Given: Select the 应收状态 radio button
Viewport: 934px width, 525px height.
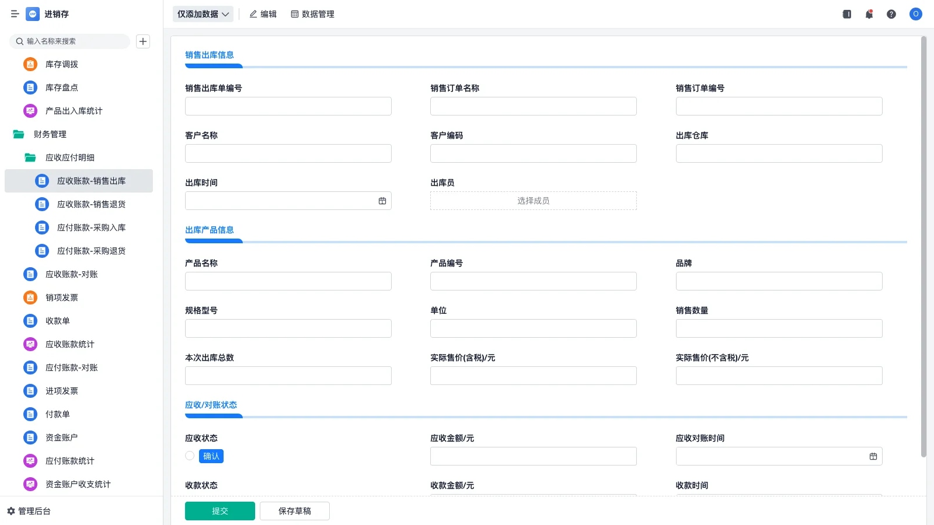Looking at the screenshot, I should pyautogui.click(x=189, y=456).
